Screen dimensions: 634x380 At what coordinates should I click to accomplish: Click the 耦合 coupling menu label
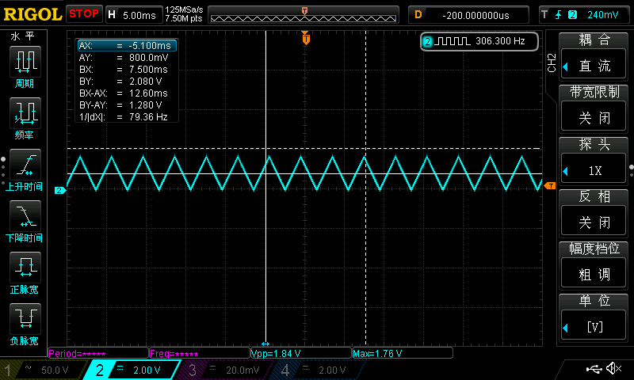(594, 40)
